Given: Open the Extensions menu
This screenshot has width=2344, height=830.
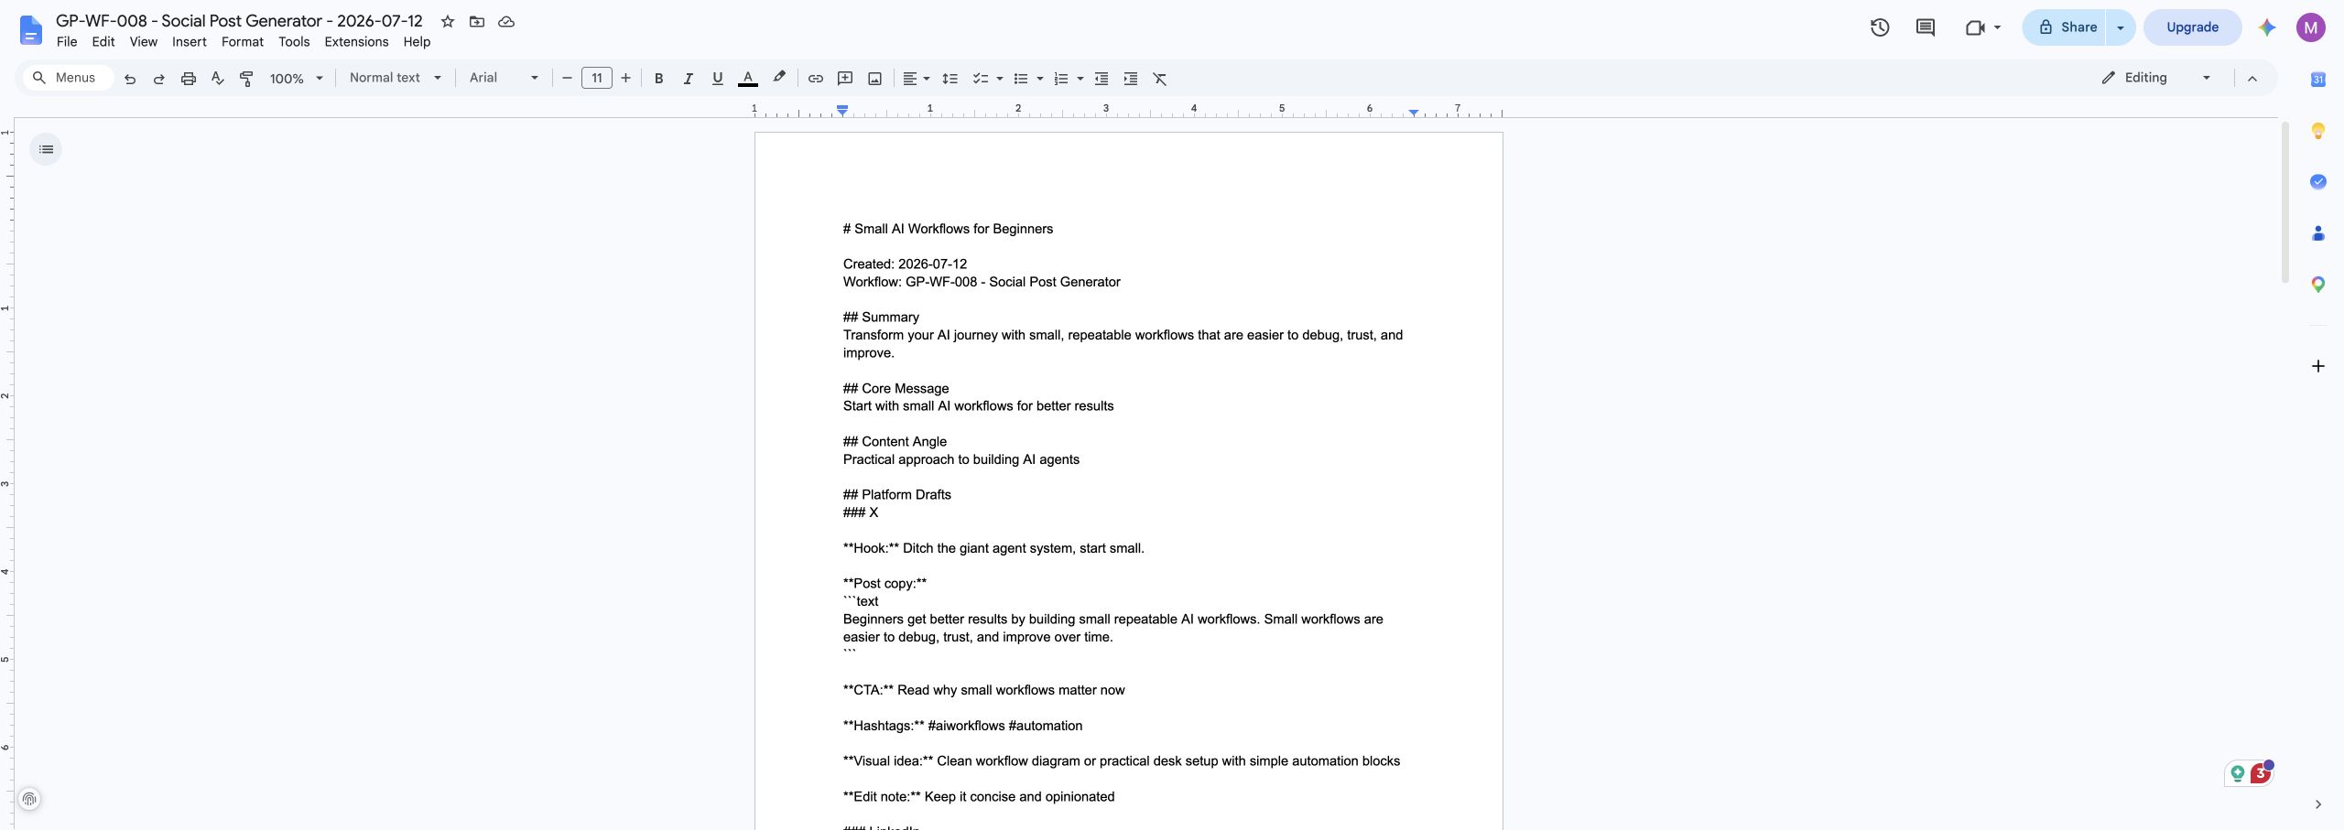Looking at the screenshot, I should (356, 42).
